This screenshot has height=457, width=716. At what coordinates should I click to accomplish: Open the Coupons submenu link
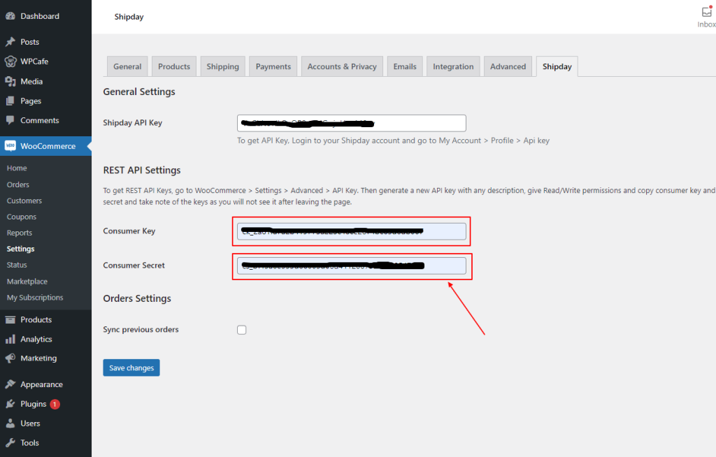22,217
